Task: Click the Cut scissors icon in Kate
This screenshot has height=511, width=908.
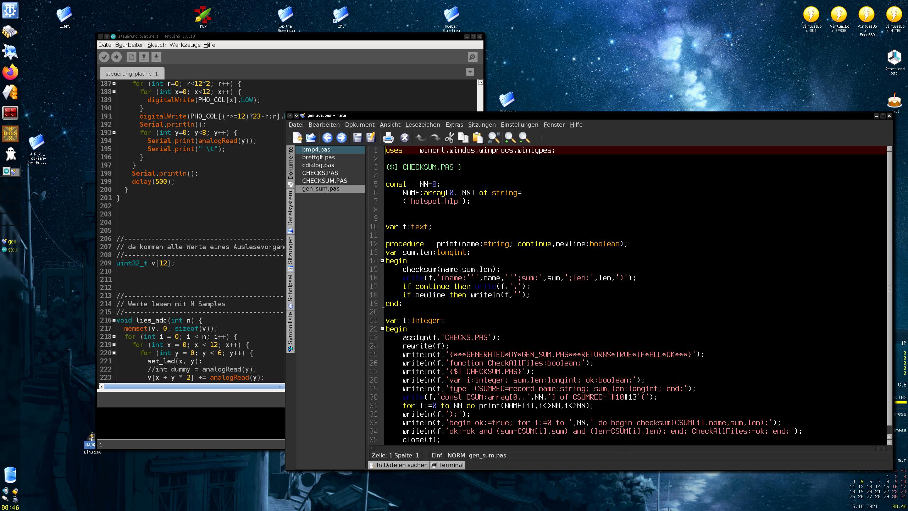Action: point(449,138)
